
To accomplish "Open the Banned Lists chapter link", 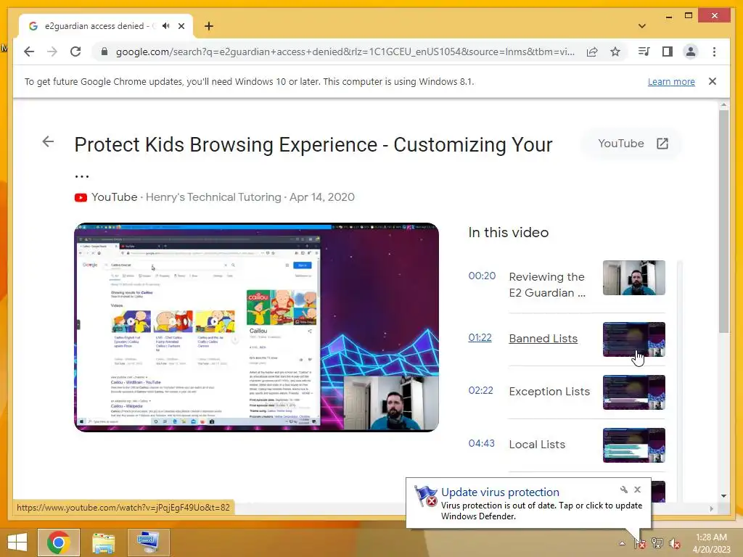I will [x=543, y=339].
